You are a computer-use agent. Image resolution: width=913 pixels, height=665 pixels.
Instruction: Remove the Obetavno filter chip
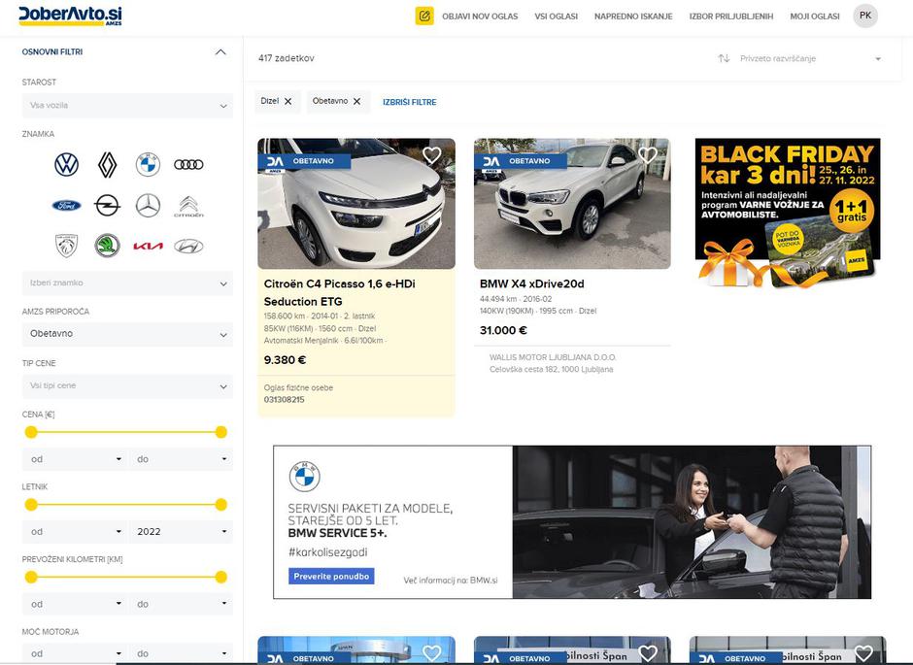pos(356,102)
